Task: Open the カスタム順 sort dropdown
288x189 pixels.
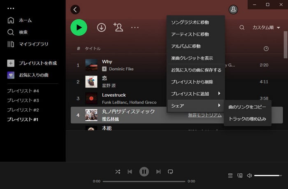Action: pyautogui.click(x=266, y=28)
